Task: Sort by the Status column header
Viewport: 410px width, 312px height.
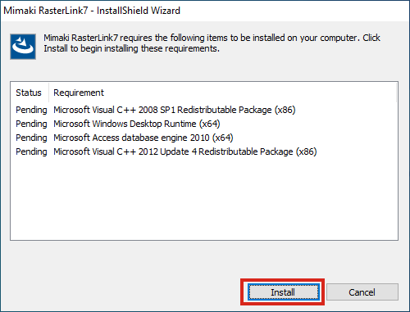Action: point(30,93)
